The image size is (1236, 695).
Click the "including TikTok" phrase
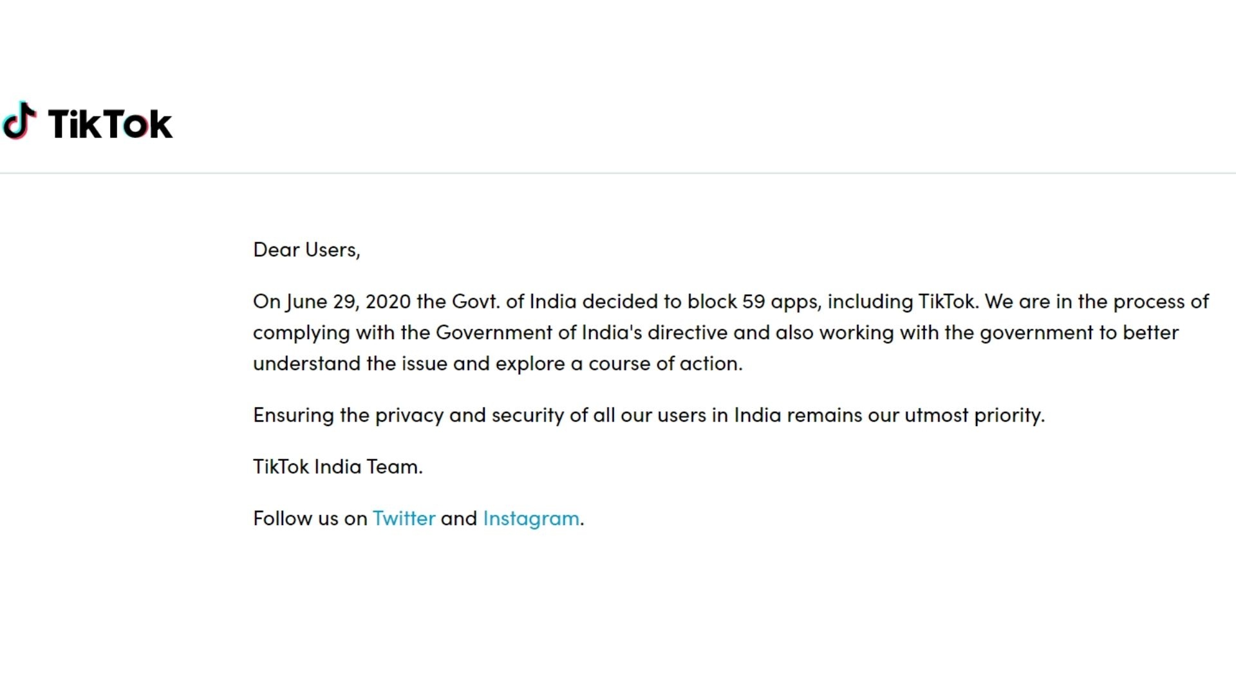pyautogui.click(x=901, y=302)
